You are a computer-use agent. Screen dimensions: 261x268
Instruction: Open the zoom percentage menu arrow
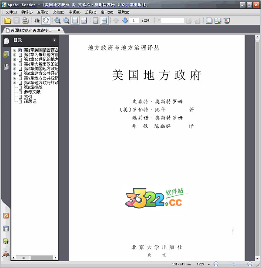(x=209, y=265)
